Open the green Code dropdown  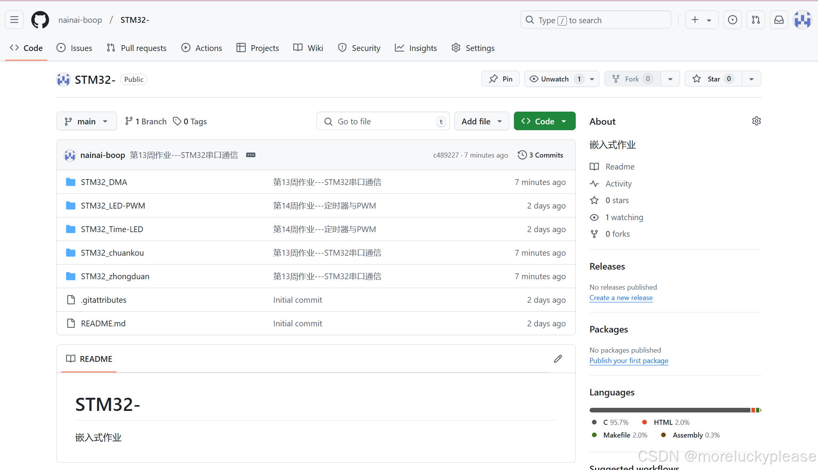544,121
